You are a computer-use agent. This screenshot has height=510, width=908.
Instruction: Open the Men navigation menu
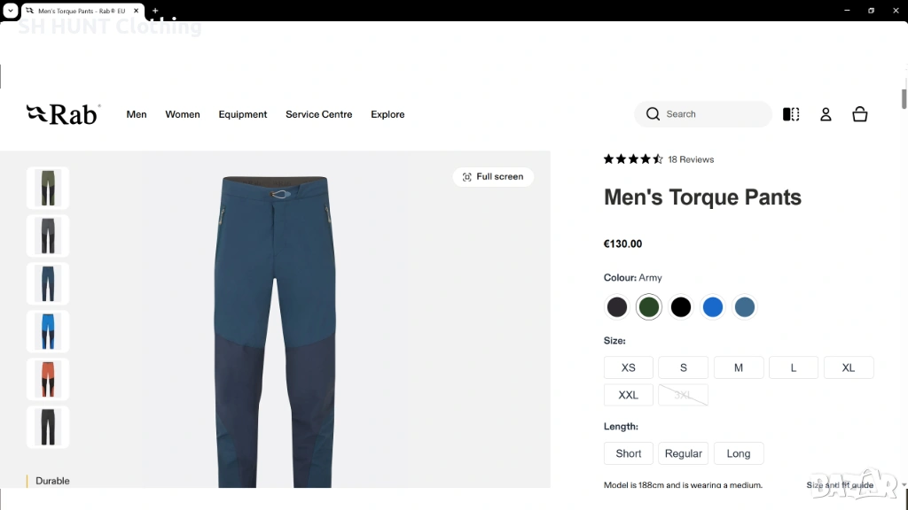(x=137, y=114)
